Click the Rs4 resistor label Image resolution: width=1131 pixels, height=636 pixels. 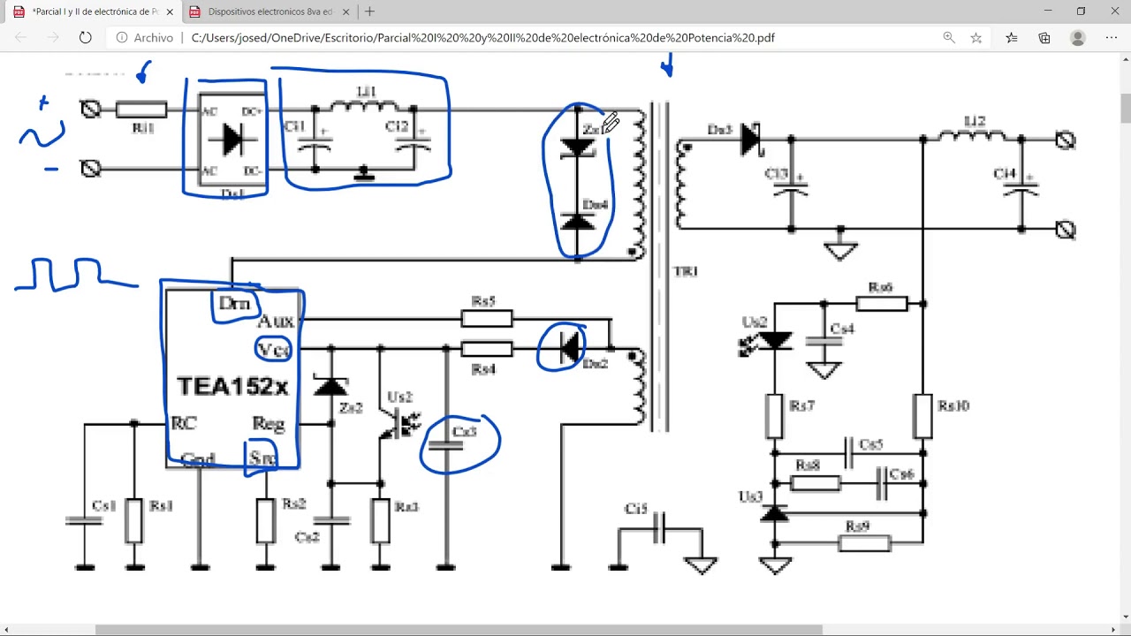coord(482,369)
